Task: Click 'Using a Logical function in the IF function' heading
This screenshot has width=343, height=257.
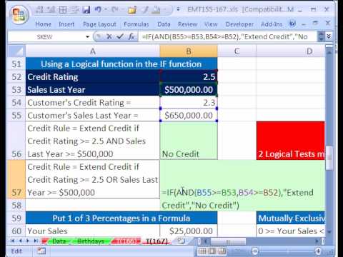Action: point(121,64)
